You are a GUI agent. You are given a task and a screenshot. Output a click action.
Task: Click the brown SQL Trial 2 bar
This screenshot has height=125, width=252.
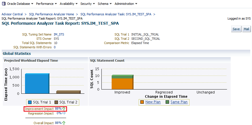(68, 92)
